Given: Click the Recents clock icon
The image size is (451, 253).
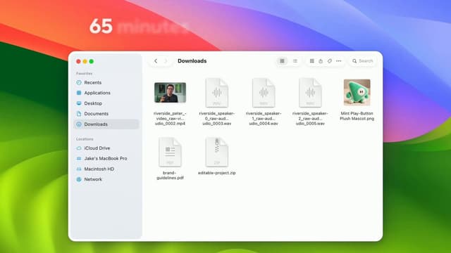Looking at the screenshot, I should click(x=79, y=82).
